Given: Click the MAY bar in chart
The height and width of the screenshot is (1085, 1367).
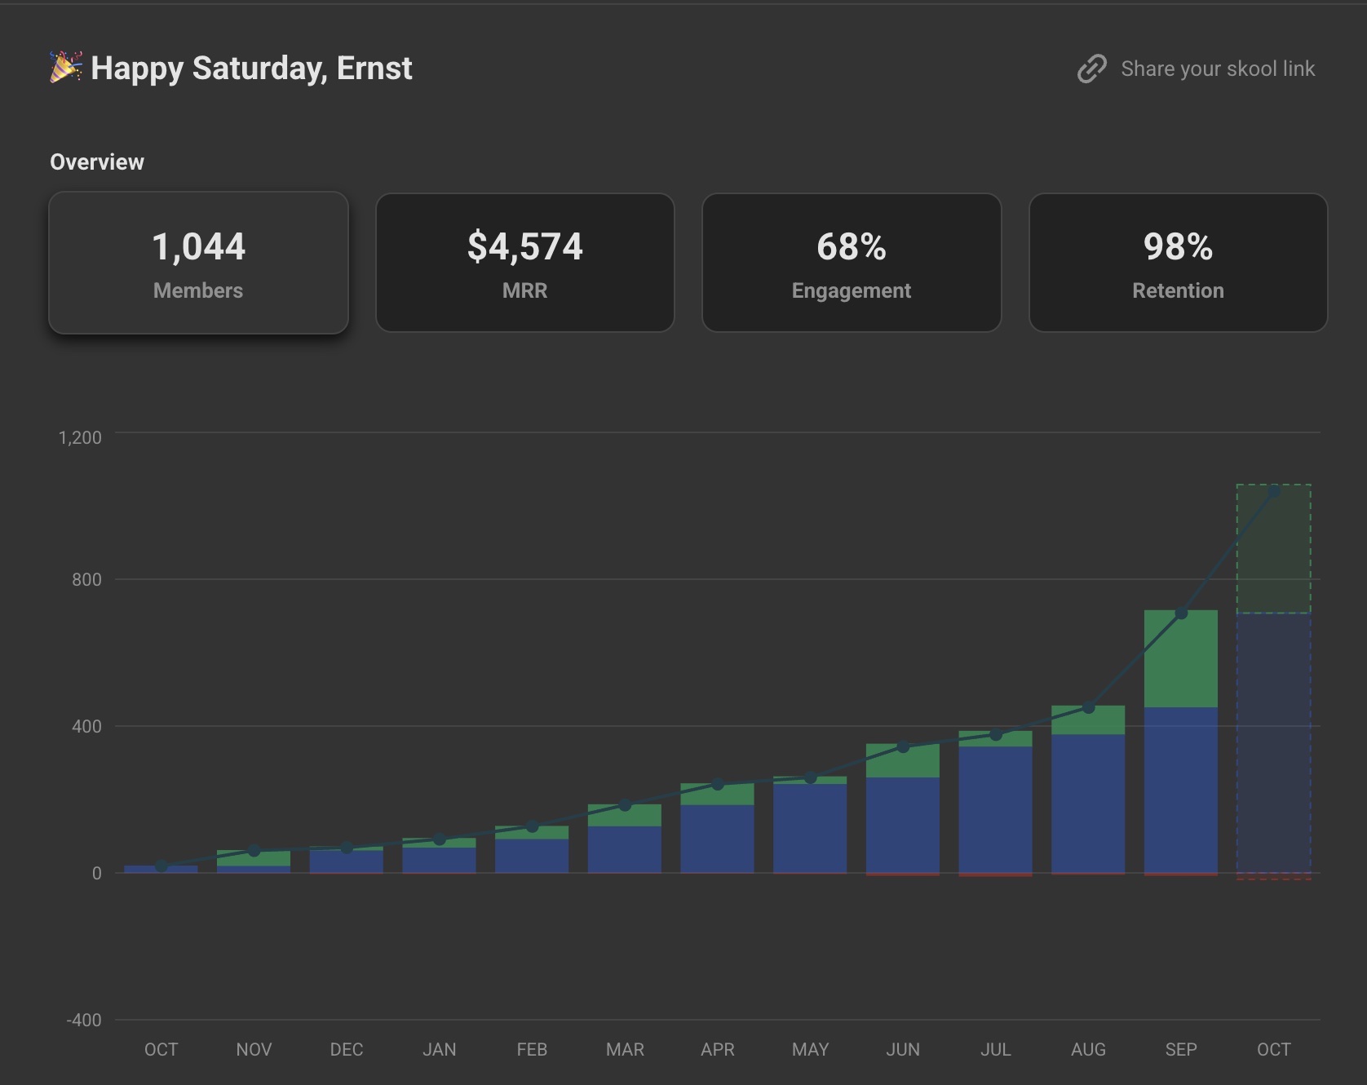Looking at the screenshot, I should [810, 825].
